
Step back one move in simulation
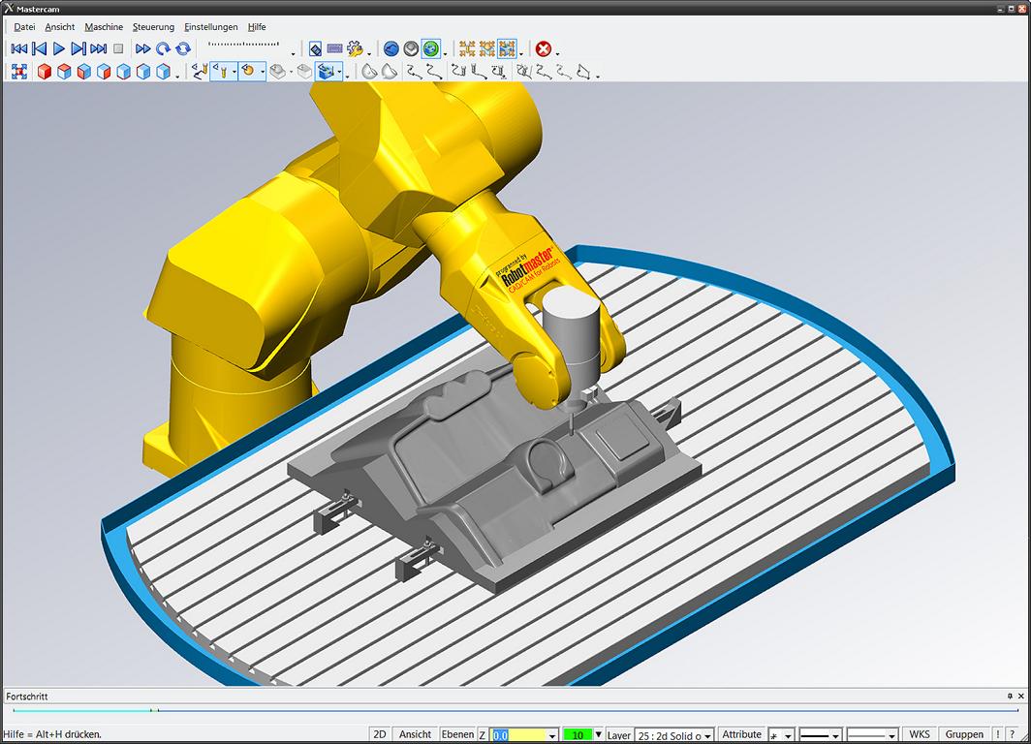[x=39, y=48]
